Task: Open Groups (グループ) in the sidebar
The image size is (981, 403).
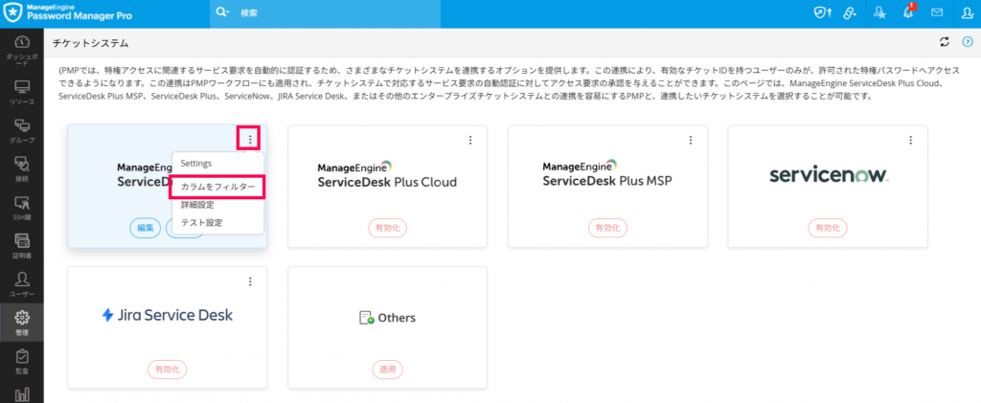Action: click(22, 130)
